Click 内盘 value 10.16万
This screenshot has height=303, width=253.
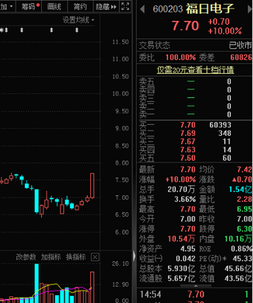238,239
